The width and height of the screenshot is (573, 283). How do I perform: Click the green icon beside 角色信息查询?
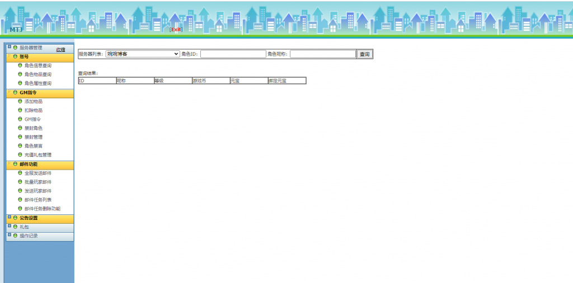pos(20,65)
